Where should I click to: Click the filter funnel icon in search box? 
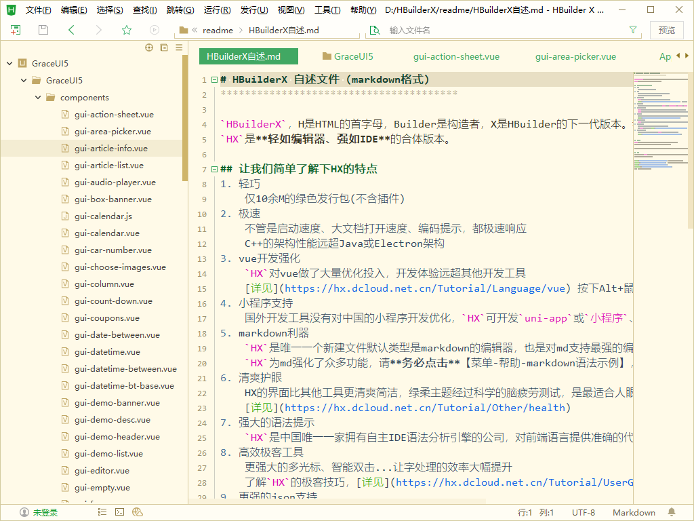tap(633, 30)
